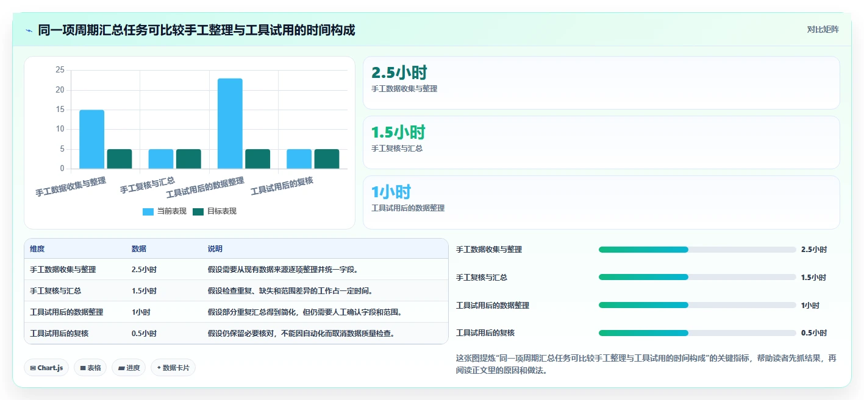The height and width of the screenshot is (400, 864).
Task: Click the 工具试用后的数据整理 progress bar
Action: coord(698,305)
